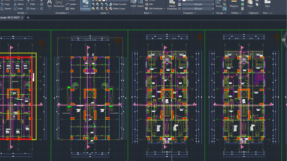Open a new drawing tab with plus
The width and height of the screenshot is (287, 161).
click(x=28, y=18)
